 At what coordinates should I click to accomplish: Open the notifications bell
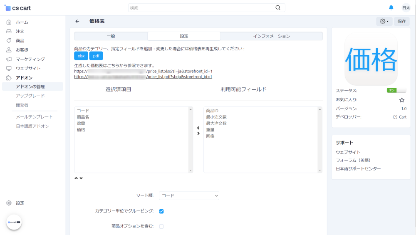(x=391, y=7)
